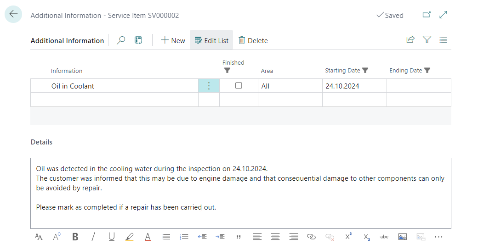Insert a link in Details text
The image size is (478, 244).
click(x=311, y=237)
